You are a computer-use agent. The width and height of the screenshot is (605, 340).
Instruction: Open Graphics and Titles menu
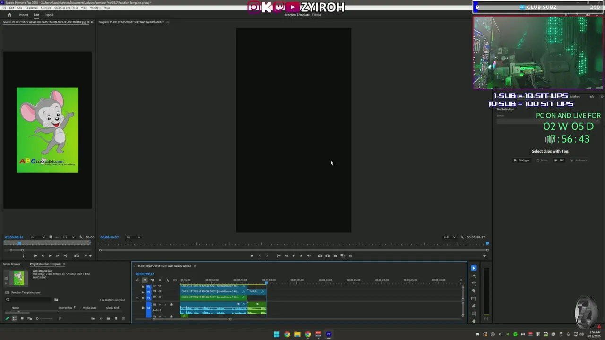(66, 8)
